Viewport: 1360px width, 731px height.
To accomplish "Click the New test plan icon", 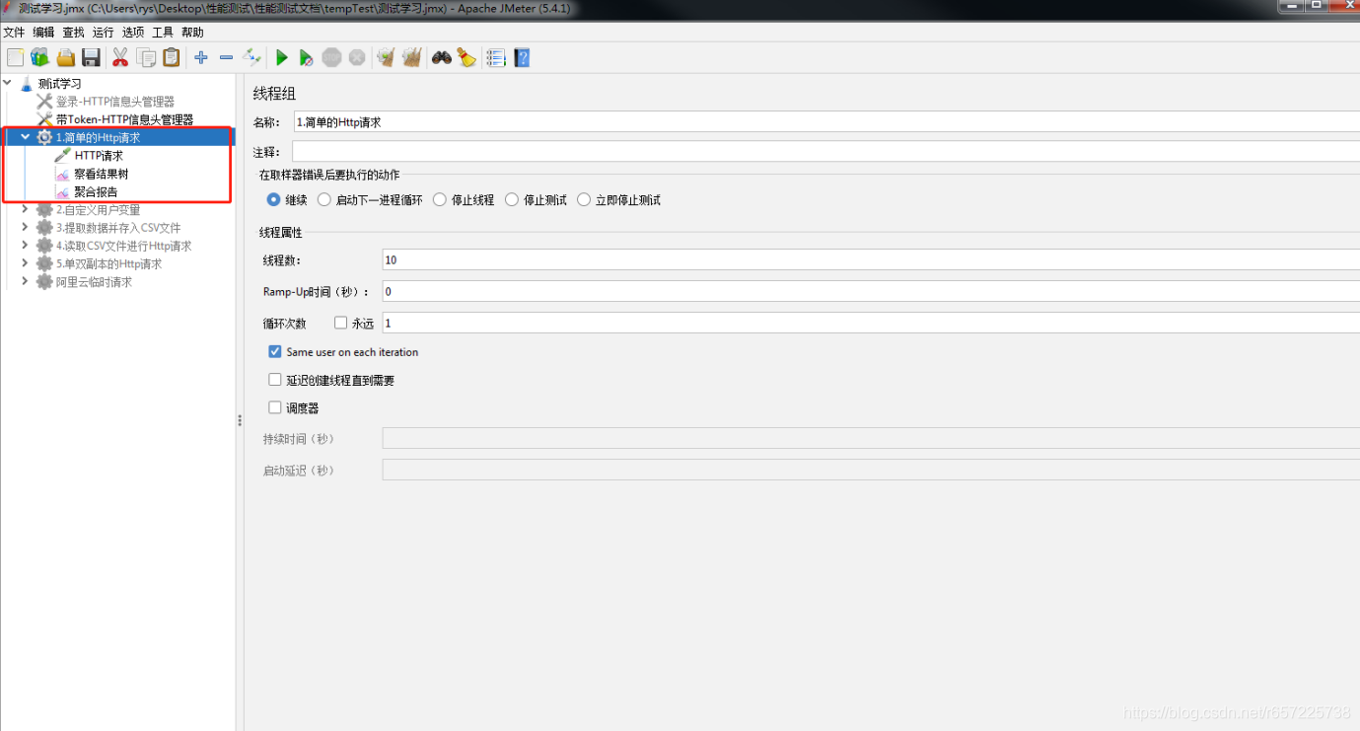I will tap(15, 58).
